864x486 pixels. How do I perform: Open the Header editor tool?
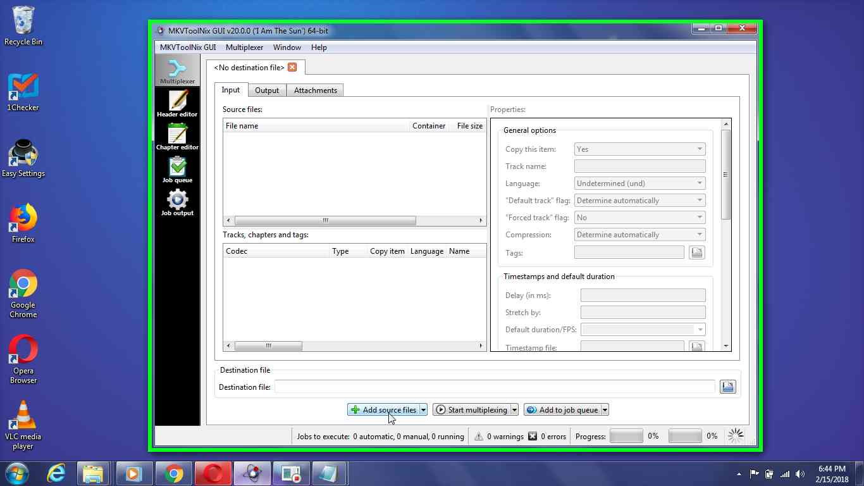[177, 104]
